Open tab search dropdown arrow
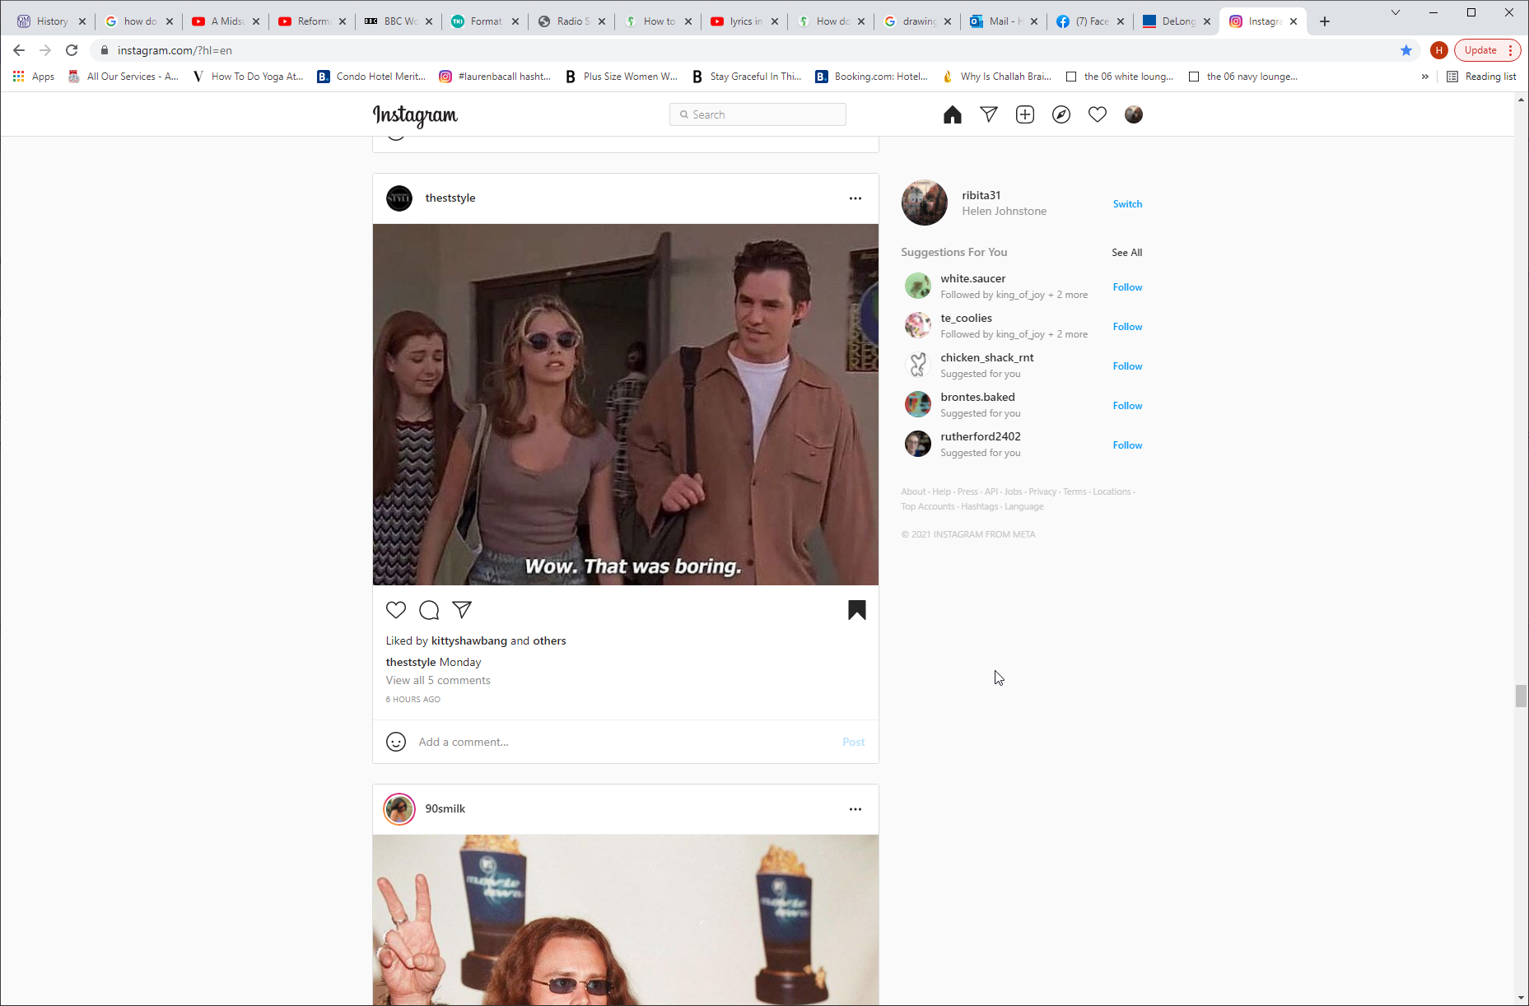This screenshot has width=1529, height=1006. [1395, 12]
